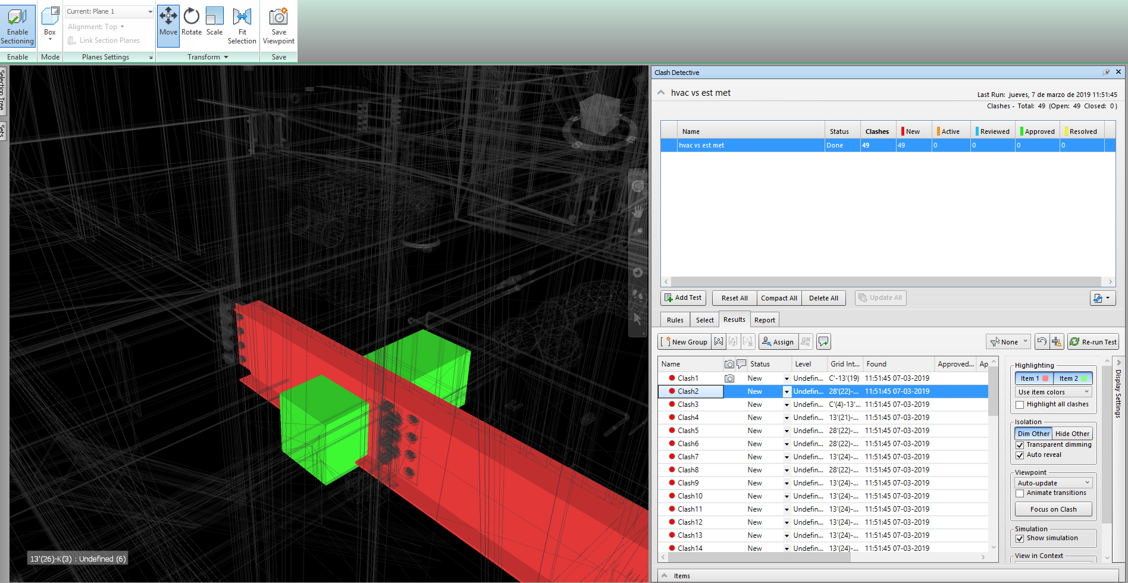1128x583 pixels.
Task: Click the group selected clashes icon
Action: pyautogui.click(x=719, y=341)
